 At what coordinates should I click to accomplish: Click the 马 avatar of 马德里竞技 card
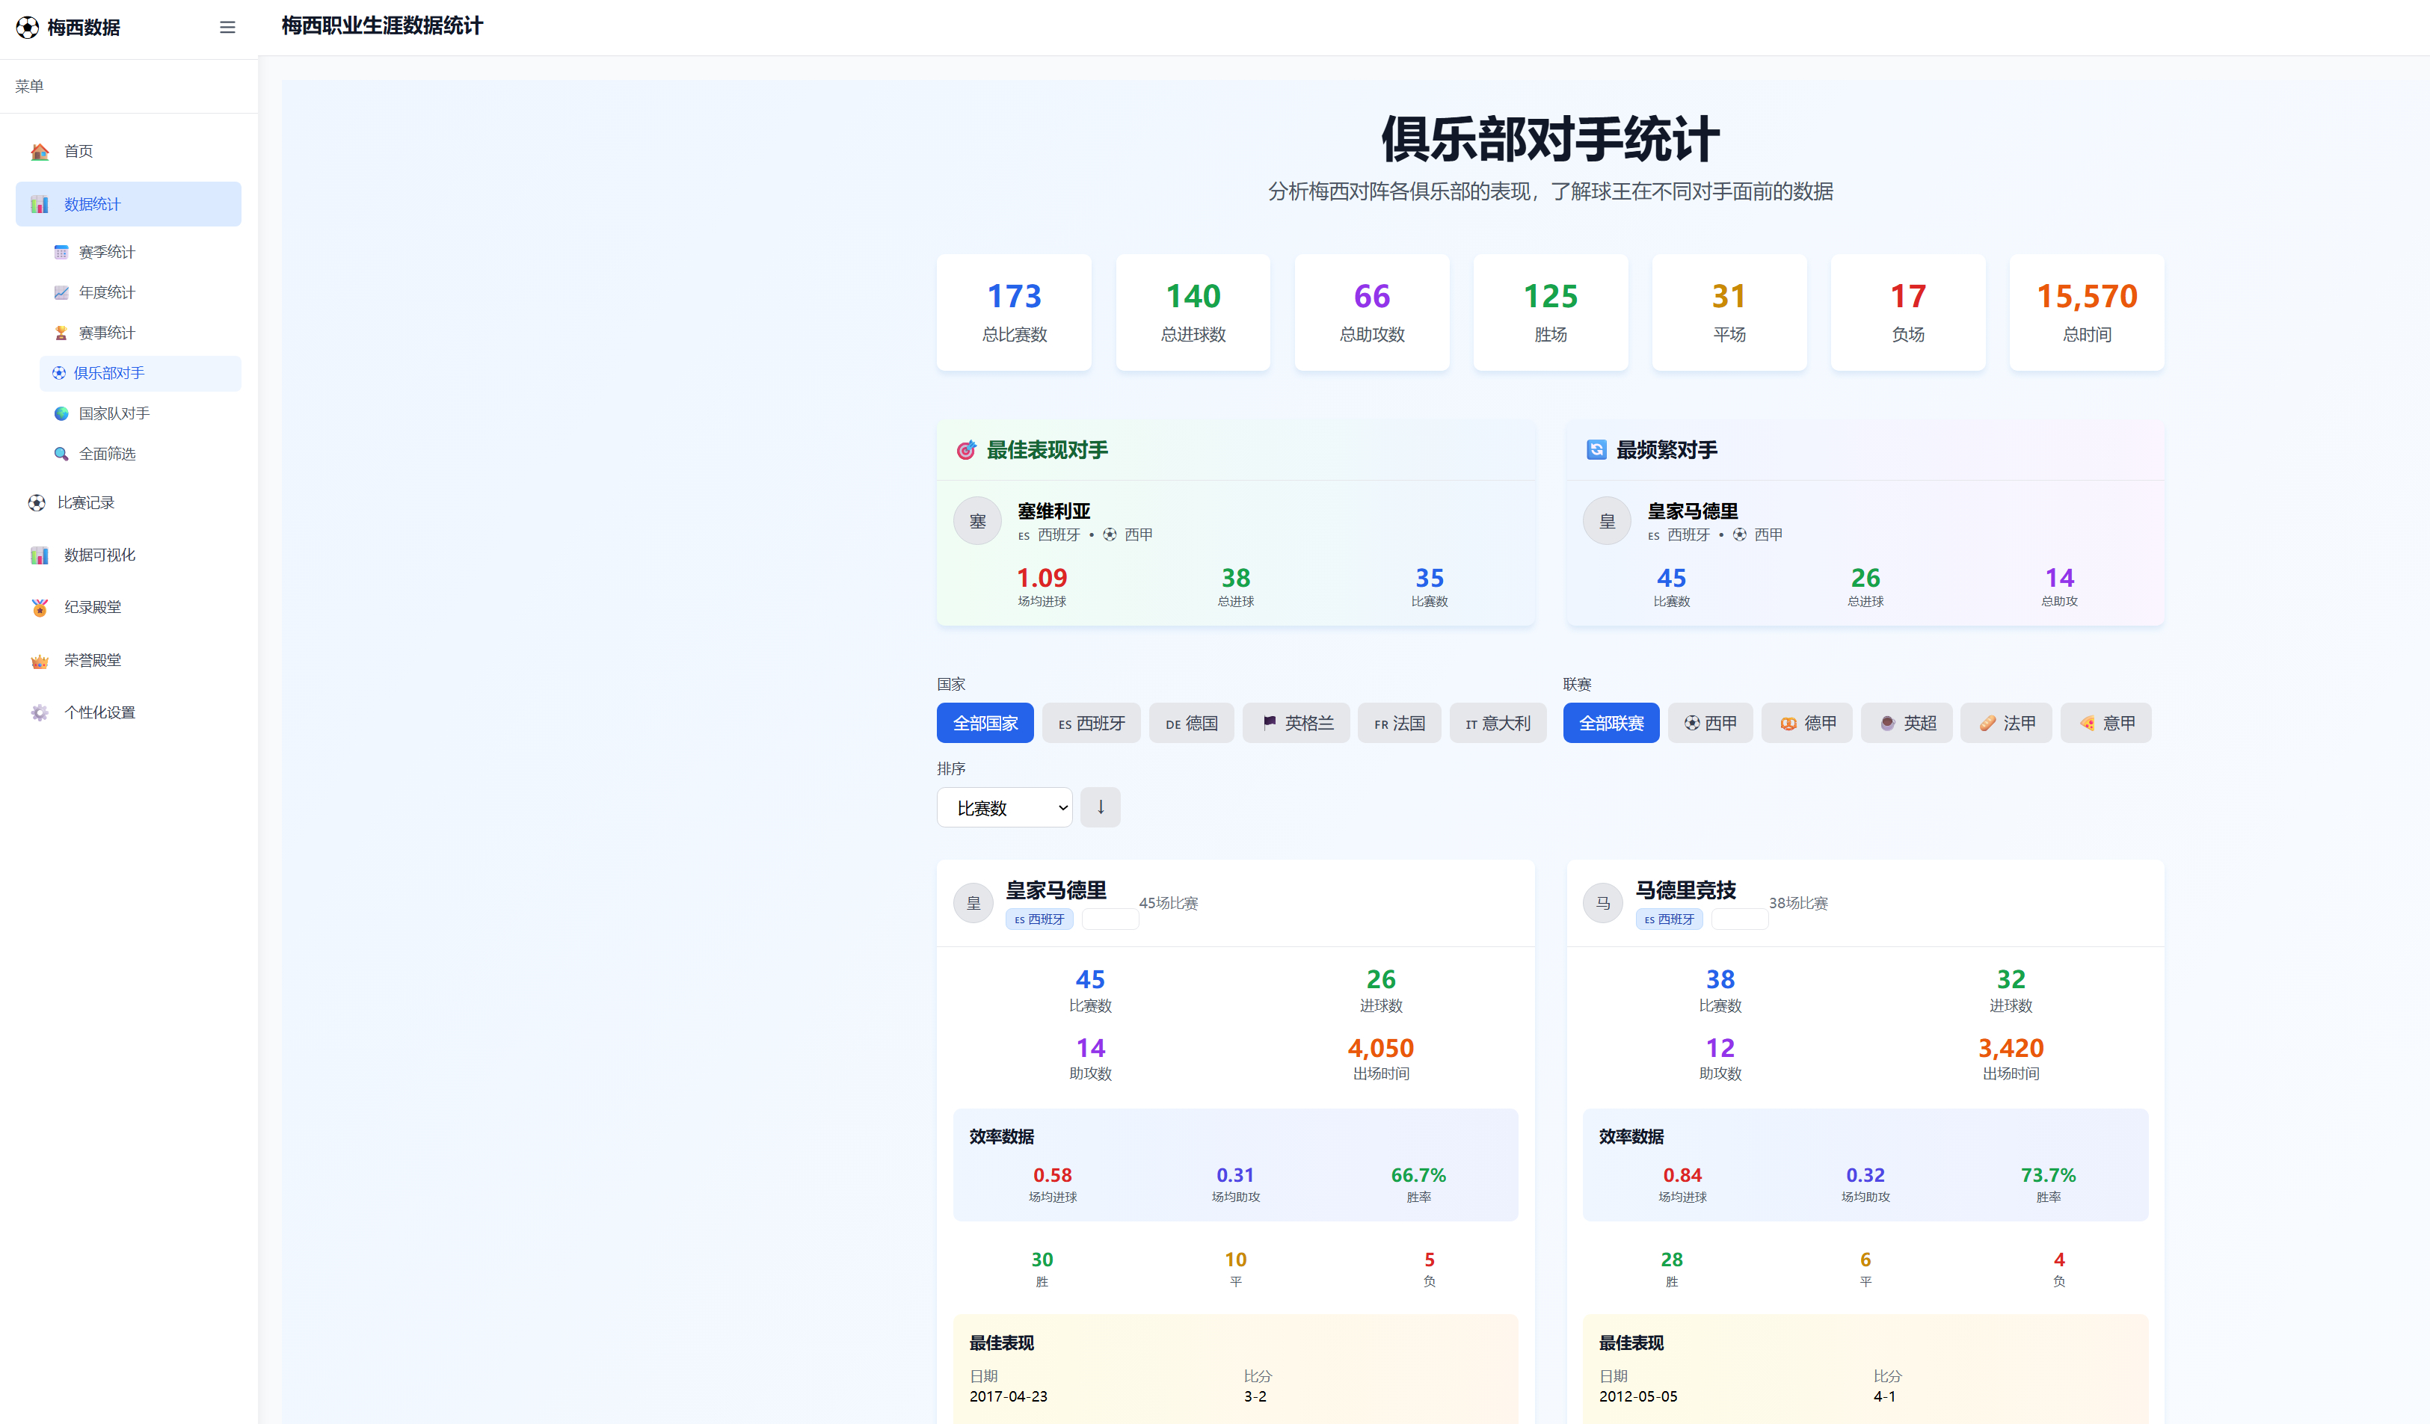[x=1602, y=904]
